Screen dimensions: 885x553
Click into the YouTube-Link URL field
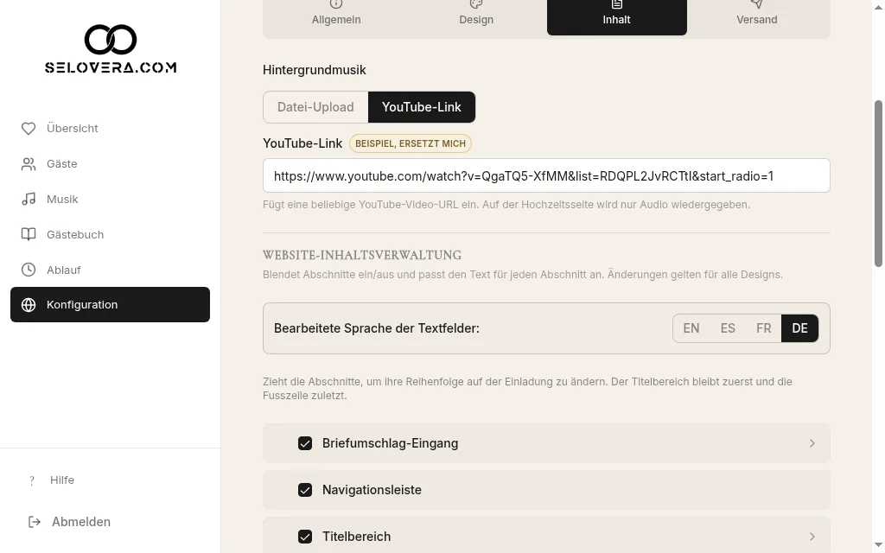546,175
